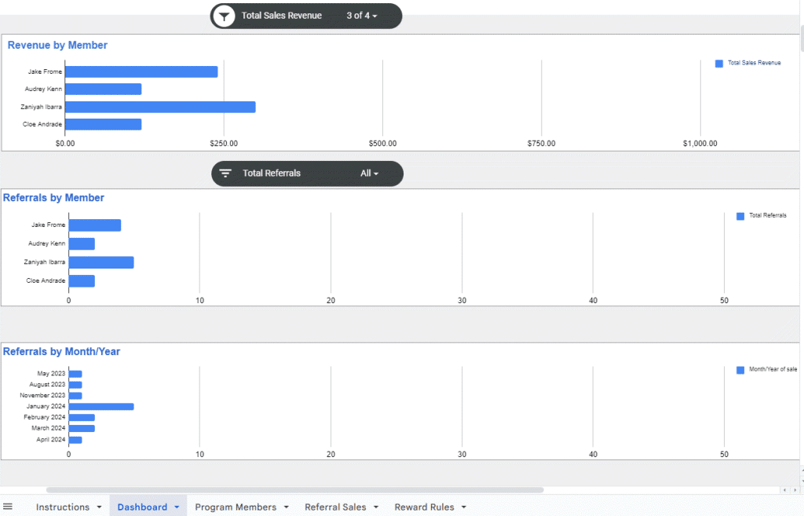The width and height of the screenshot is (804, 516).
Task: Open the All Sheets hamburger menu
Action: (8, 506)
